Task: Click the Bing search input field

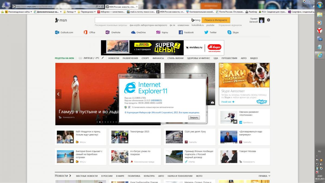Action: tap(142, 20)
